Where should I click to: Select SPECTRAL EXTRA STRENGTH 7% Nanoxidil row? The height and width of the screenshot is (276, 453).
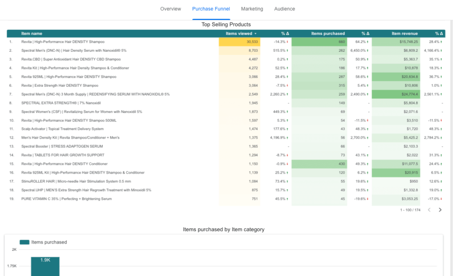(x=226, y=103)
